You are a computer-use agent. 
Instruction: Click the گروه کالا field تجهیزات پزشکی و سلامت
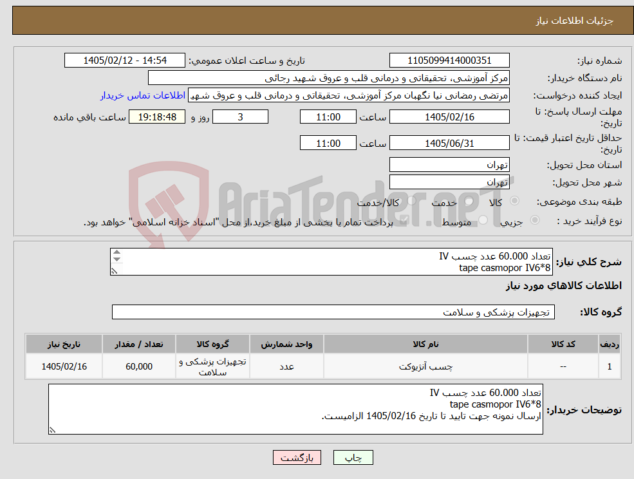click(333, 312)
